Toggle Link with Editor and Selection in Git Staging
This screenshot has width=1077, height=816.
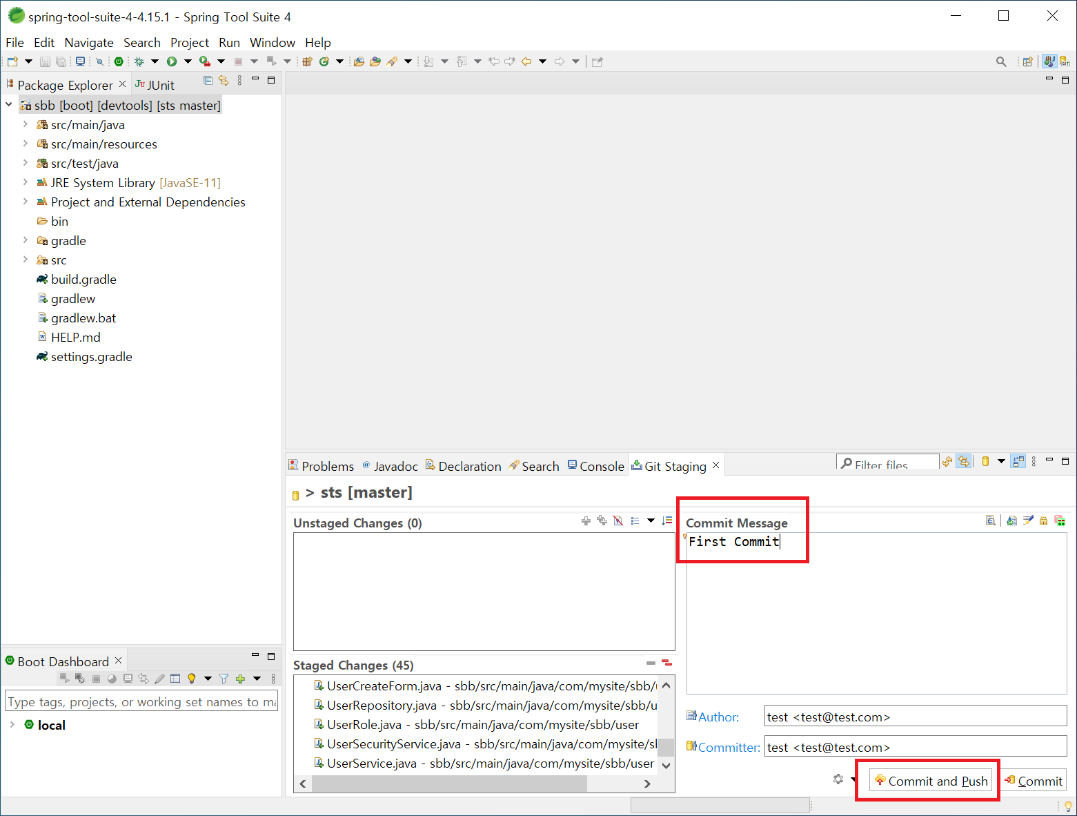coord(964,461)
